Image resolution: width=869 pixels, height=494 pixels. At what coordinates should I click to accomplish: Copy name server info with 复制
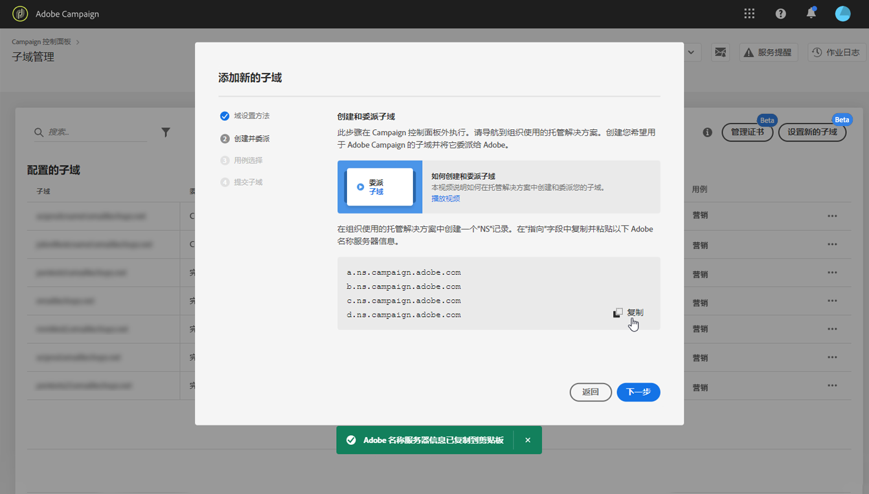pos(628,313)
